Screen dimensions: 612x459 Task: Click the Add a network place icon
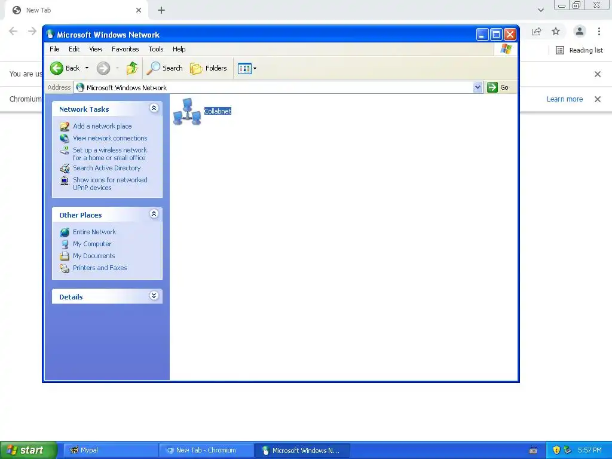(65, 127)
